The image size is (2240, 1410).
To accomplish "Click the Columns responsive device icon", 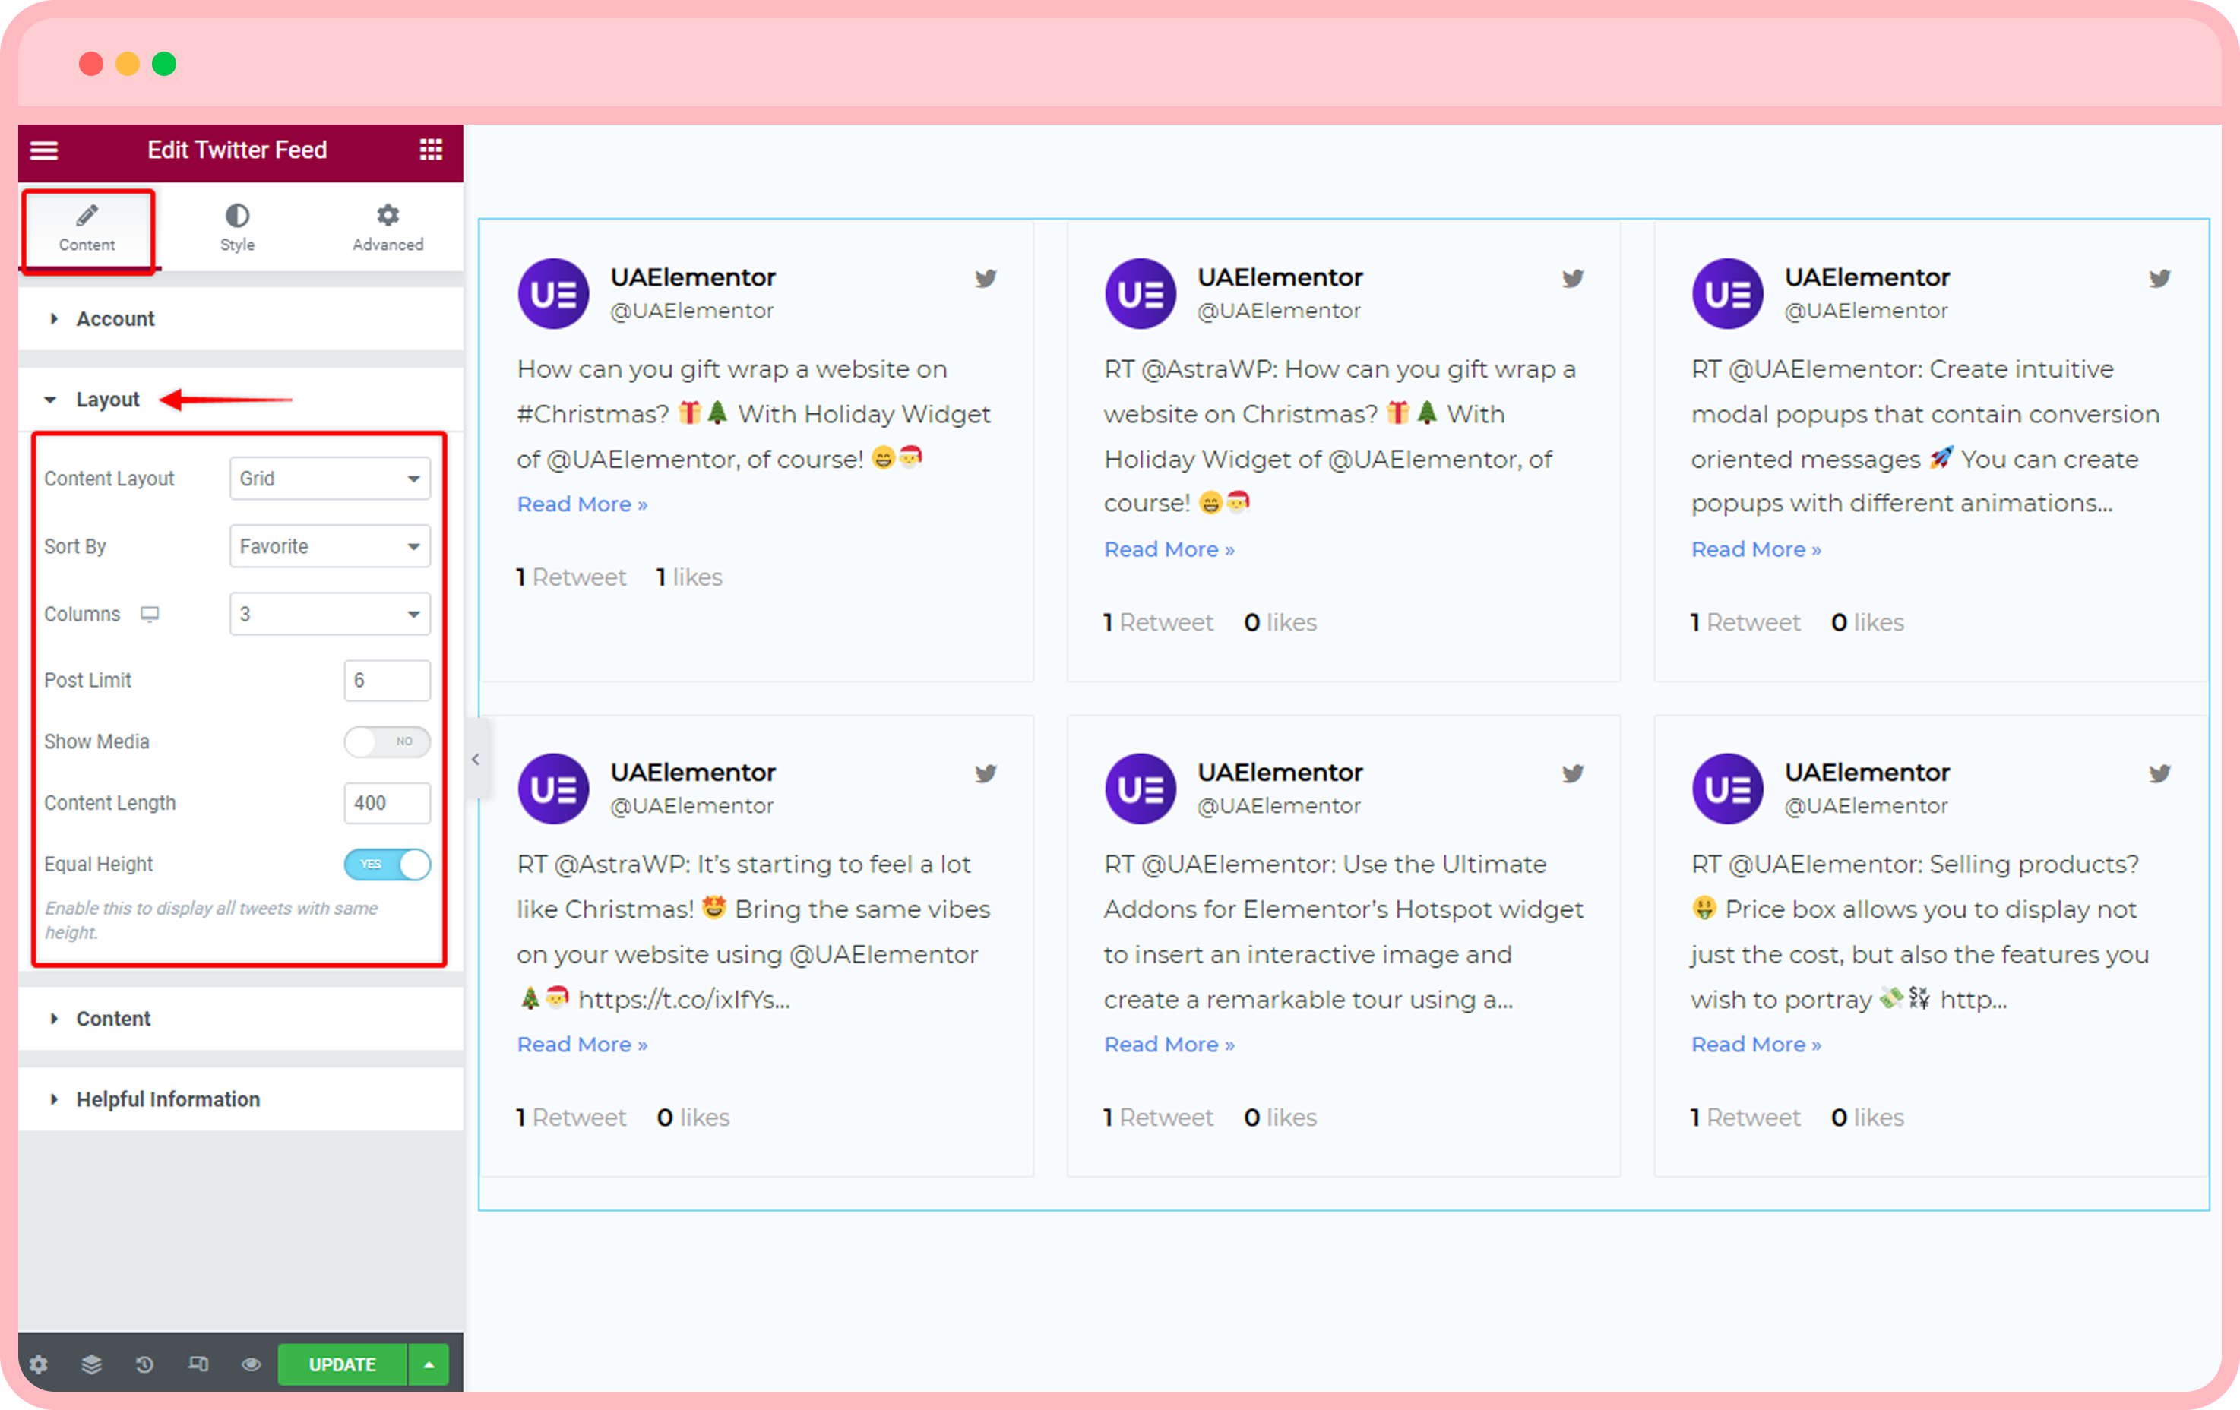I will coord(150,614).
